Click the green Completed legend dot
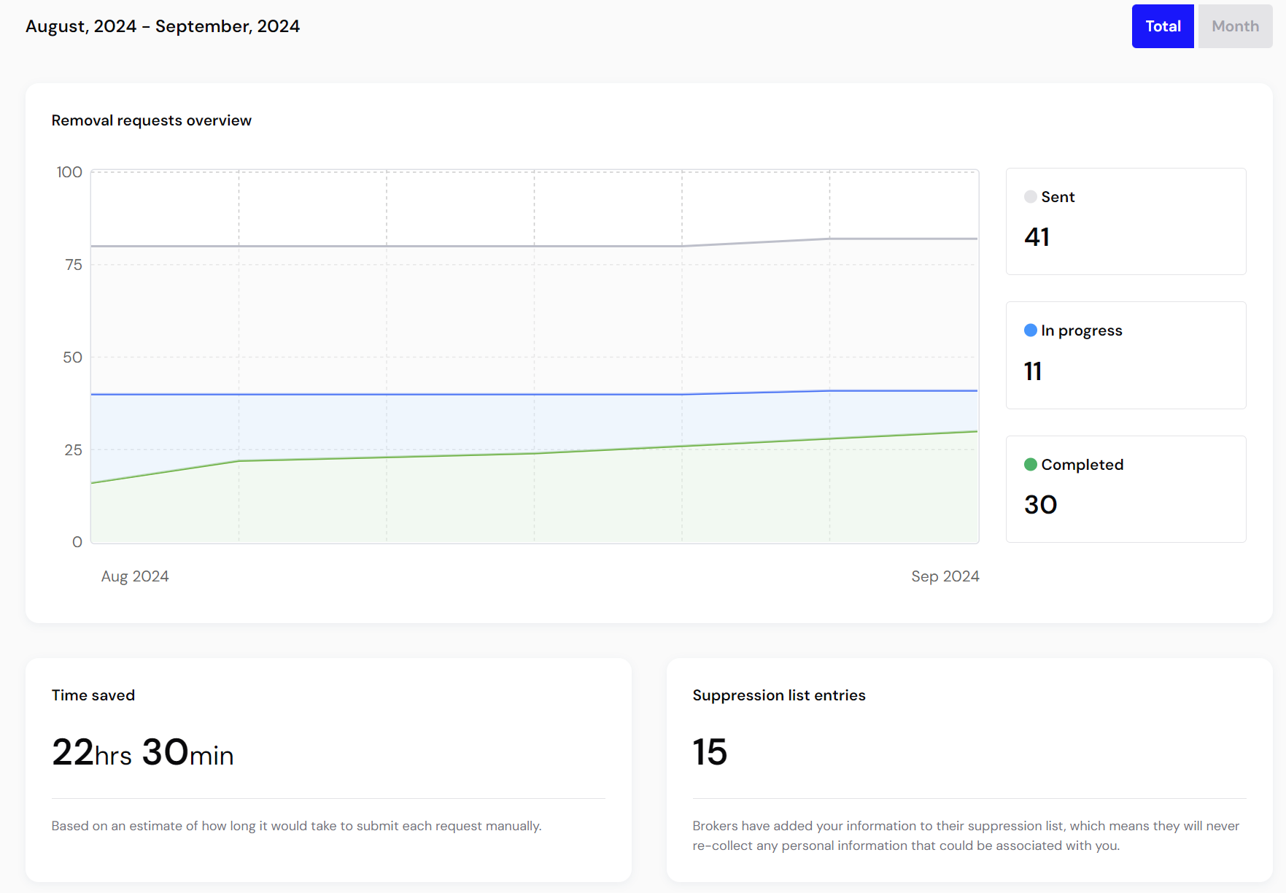 click(1031, 465)
